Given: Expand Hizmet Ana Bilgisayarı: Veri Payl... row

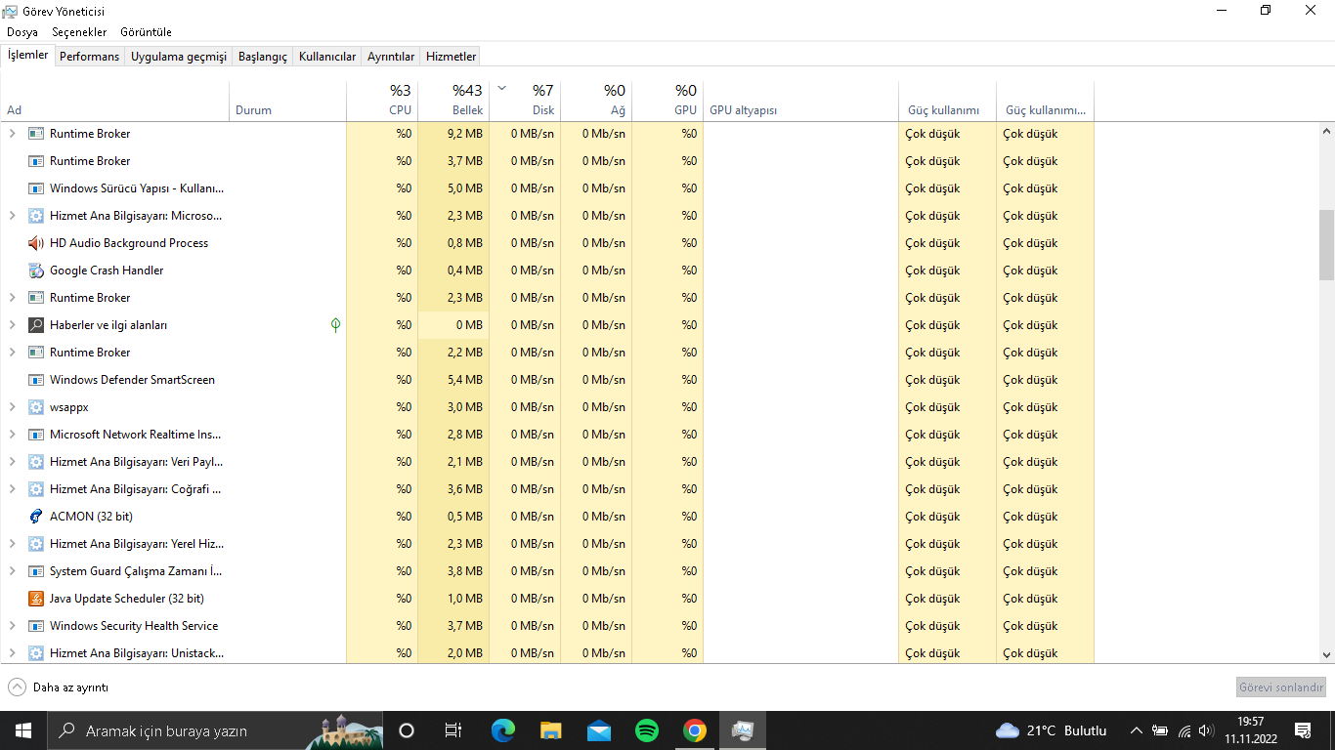Looking at the screenshot, I should click(x=13, y=462).
